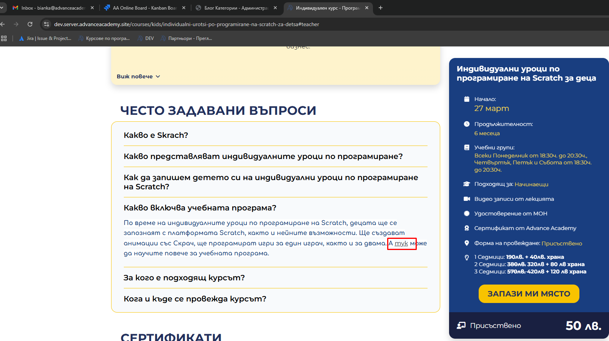
Task: Switch to Блог Категории admin tab
Action: 236,8
